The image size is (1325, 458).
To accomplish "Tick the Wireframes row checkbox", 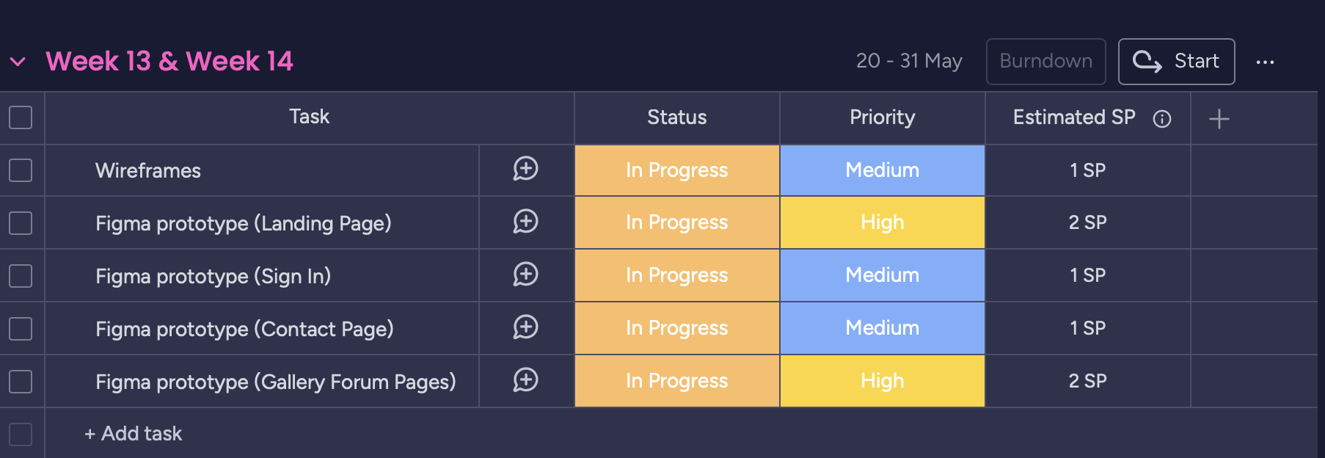I will pos(21,170).
